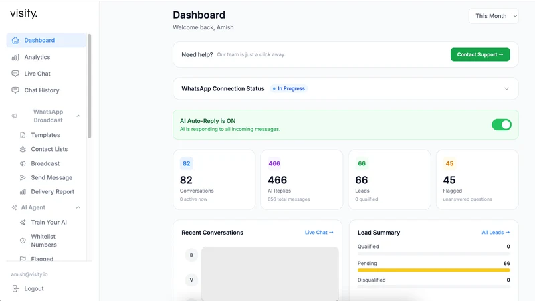535x301 pixels.
Task: Click the Delivery Report chart icon
Action: (x=23, y=192)
